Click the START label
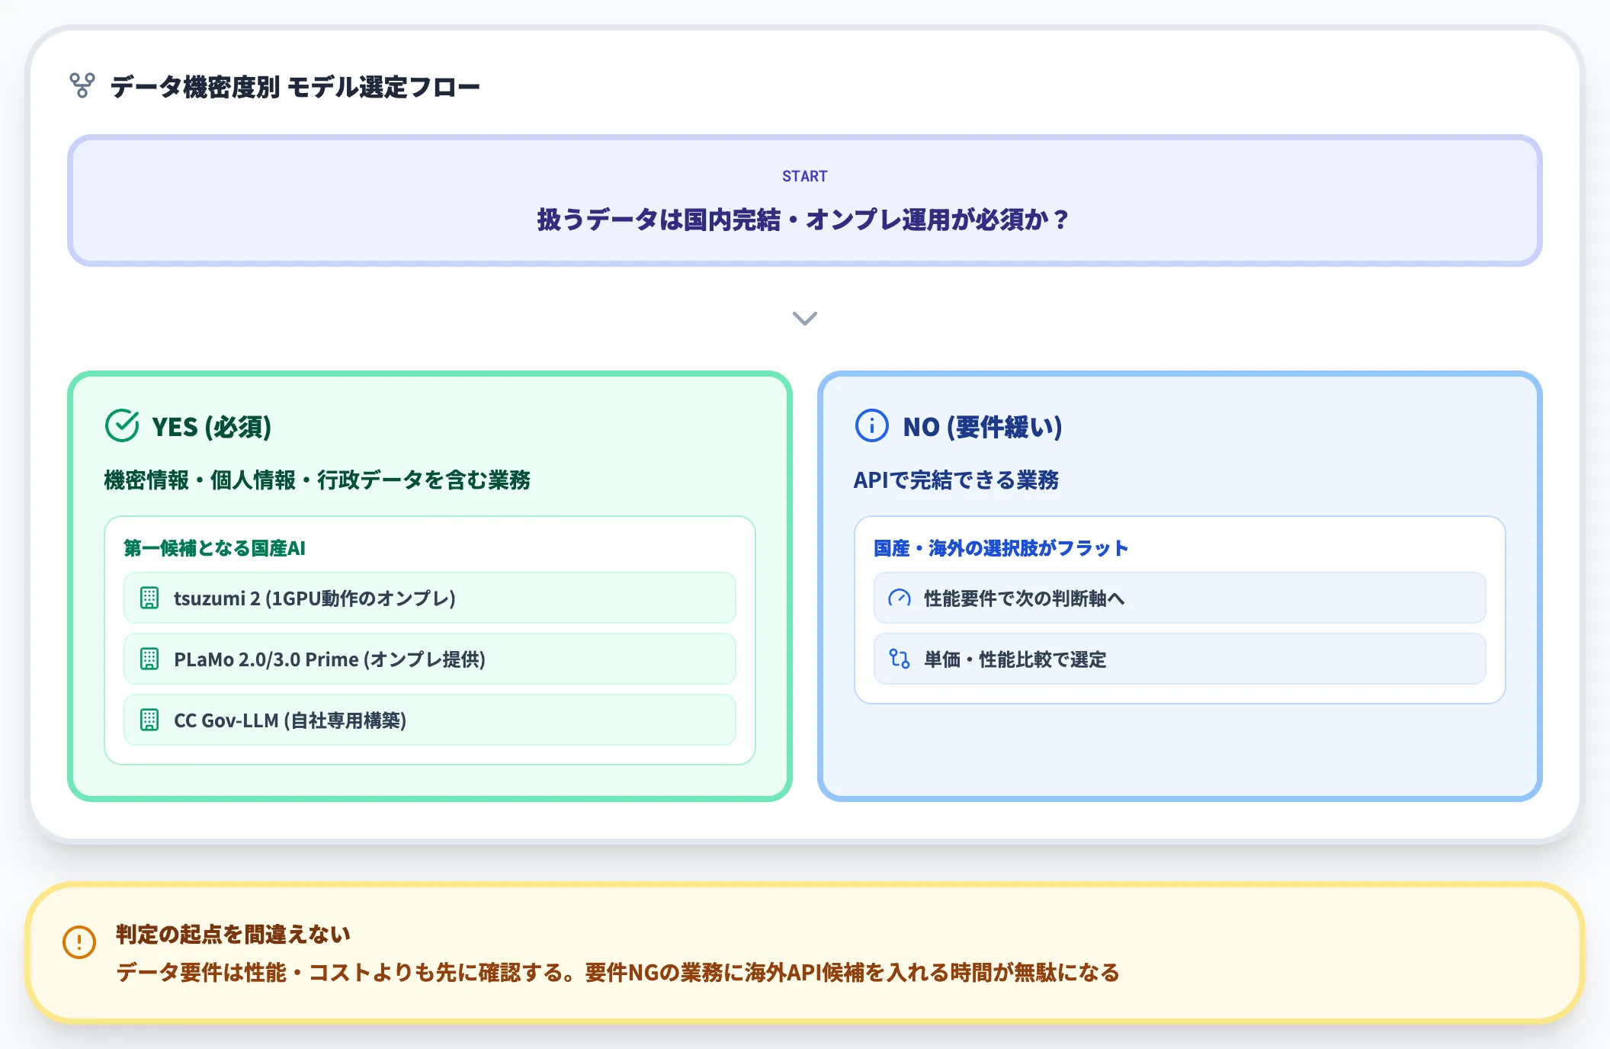The image size is (1610, 1049). click(x=805, y=176)
